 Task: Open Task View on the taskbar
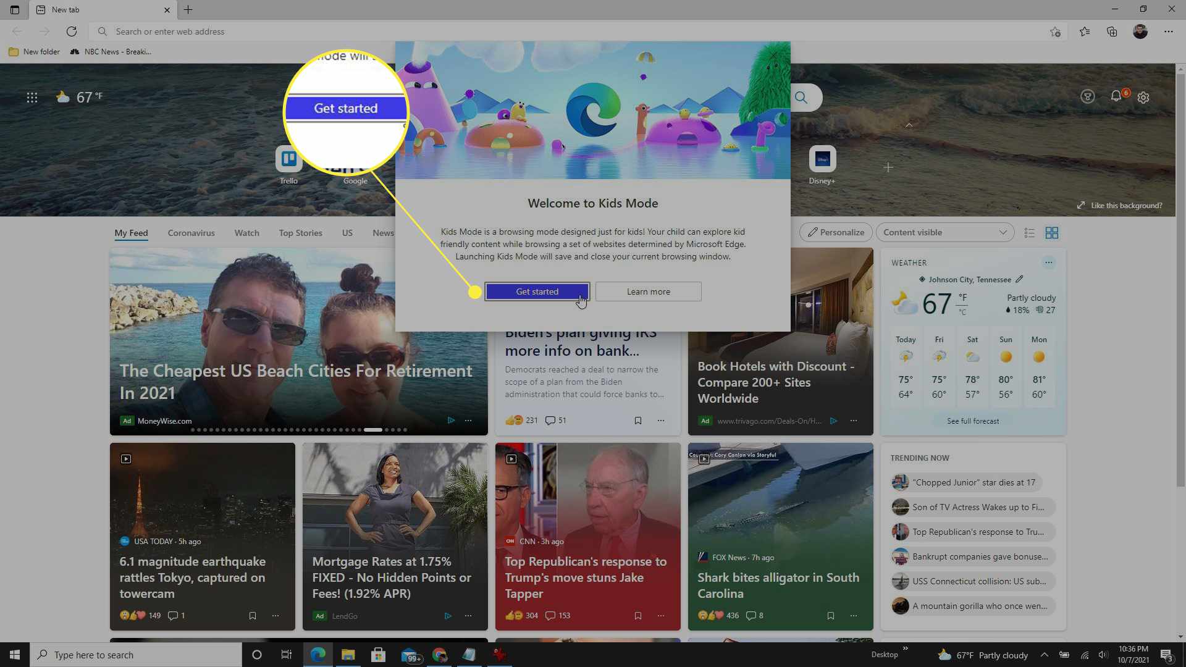pos(286,655)
